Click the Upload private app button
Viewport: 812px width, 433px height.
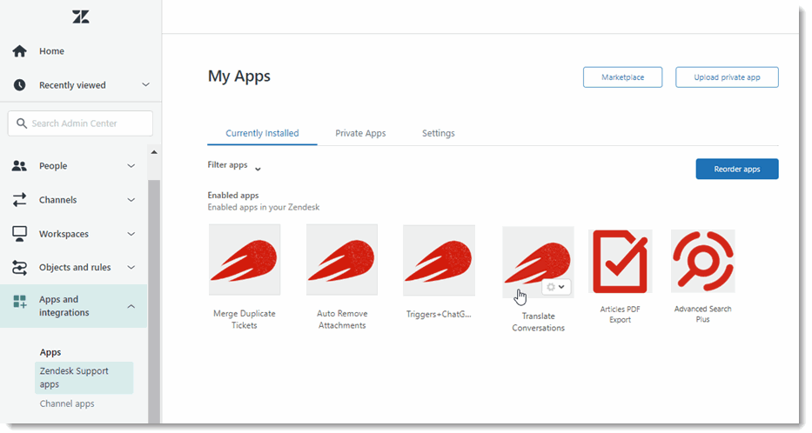727,77
